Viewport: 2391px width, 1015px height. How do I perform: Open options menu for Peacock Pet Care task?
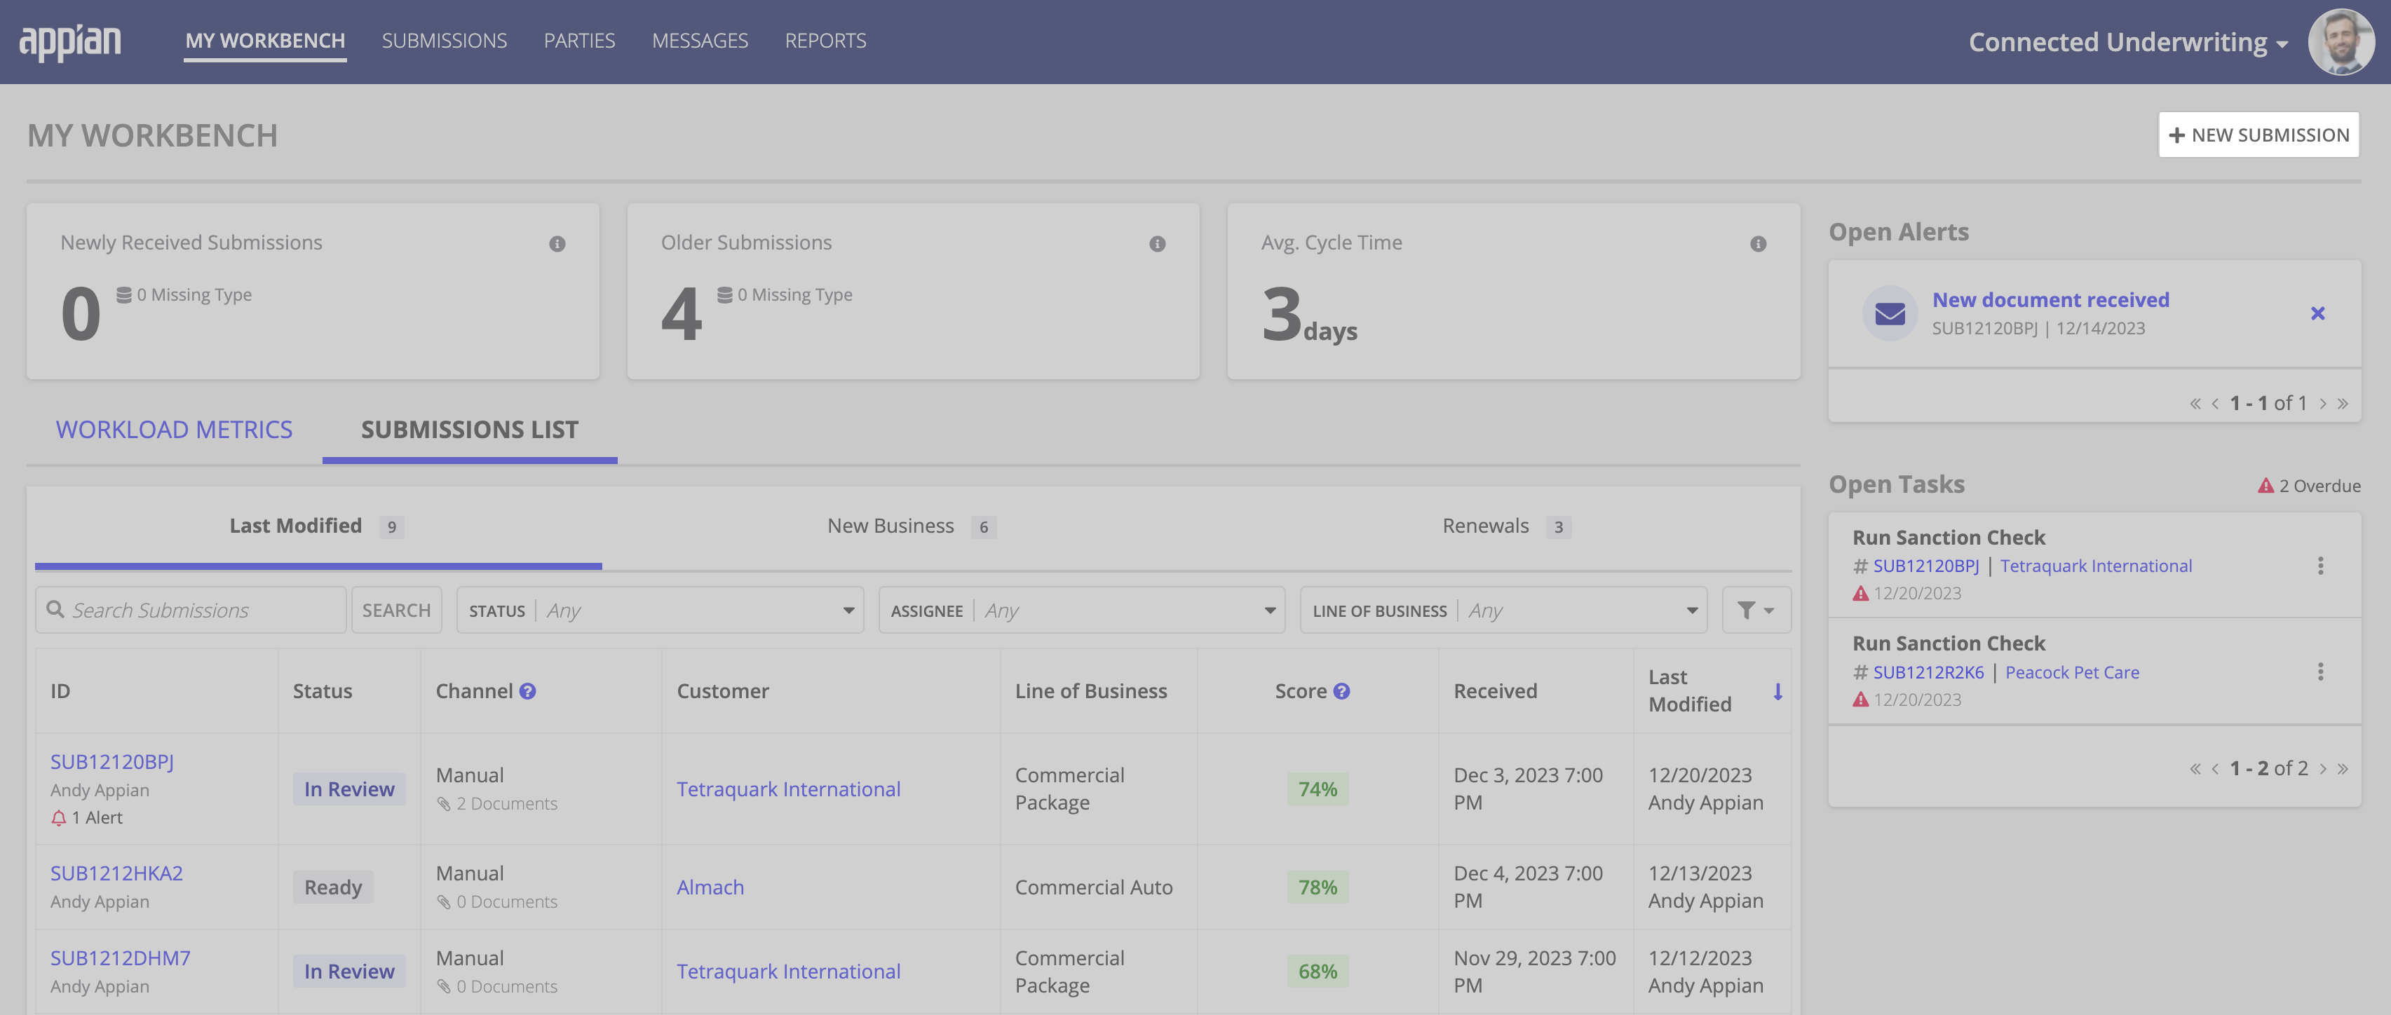pyautogui.click(x=2320, y=672)
